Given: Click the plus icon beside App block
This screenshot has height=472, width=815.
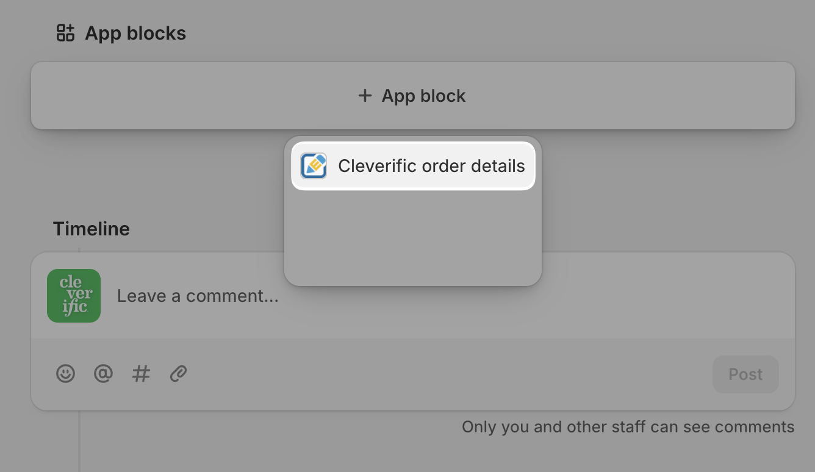Looking at the screenshot, I should (x=365, y=96).
